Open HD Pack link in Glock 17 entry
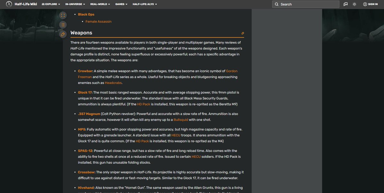 click(x=143, y=104)
